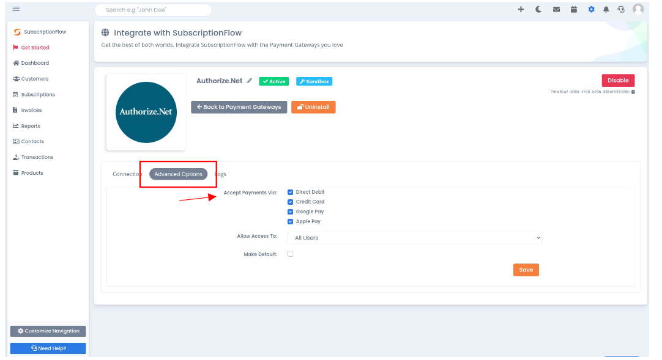
Task: Uncheck the Direct Debit checkbox
Action: coord(291,193)
